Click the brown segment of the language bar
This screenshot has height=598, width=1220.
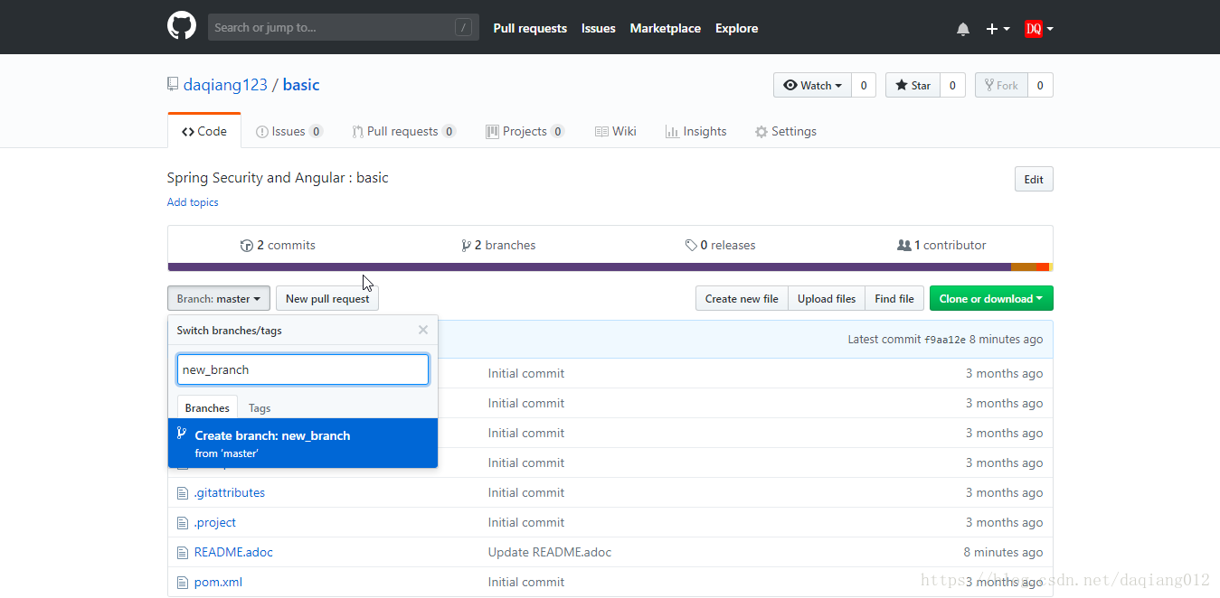click(1023, 267)
